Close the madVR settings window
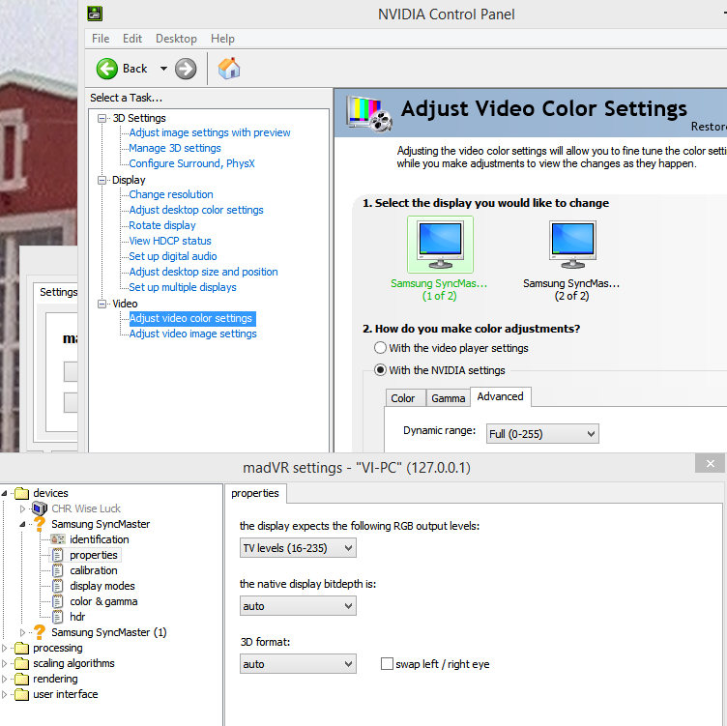727x726 pixels. tap(710, 463)
